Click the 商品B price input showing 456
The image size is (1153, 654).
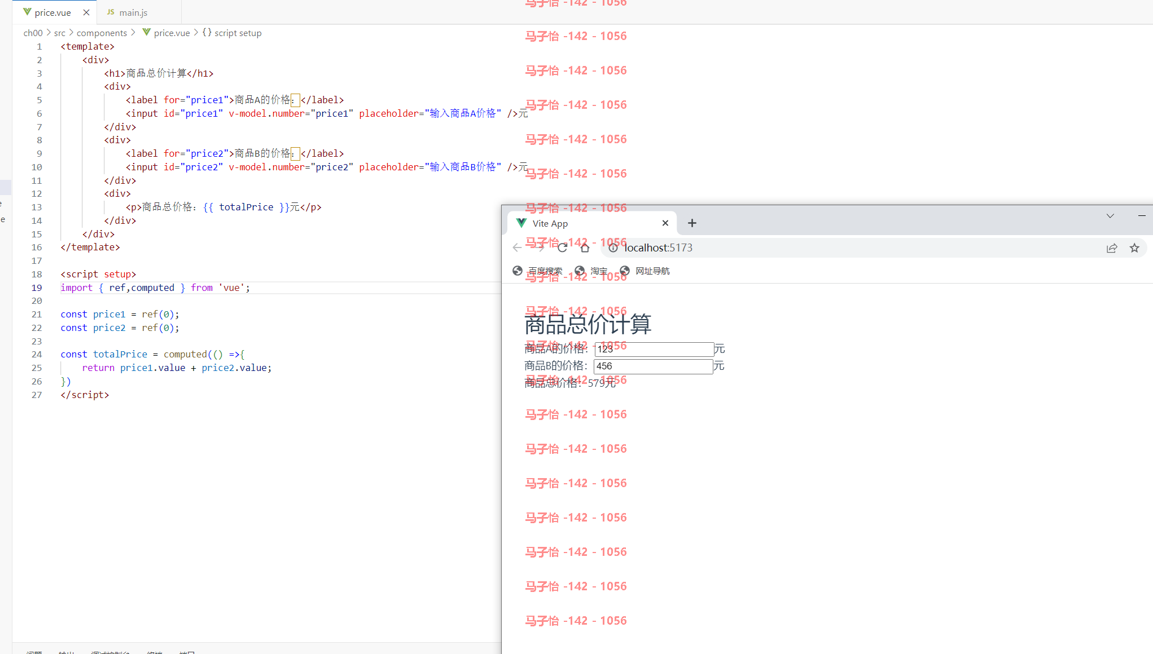[x=653, y=366]
